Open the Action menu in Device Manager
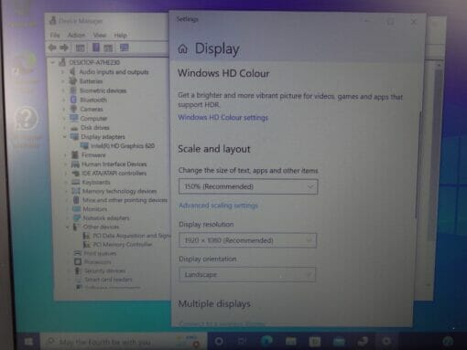This screenshot has height=350, width=467. 76,35
